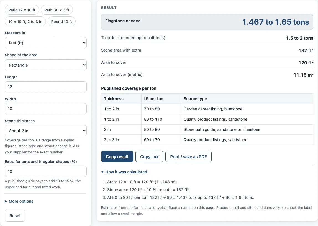Open the Shape of the area dropdown
Viewport: 318px width, 226px height.
pos(46,65)
